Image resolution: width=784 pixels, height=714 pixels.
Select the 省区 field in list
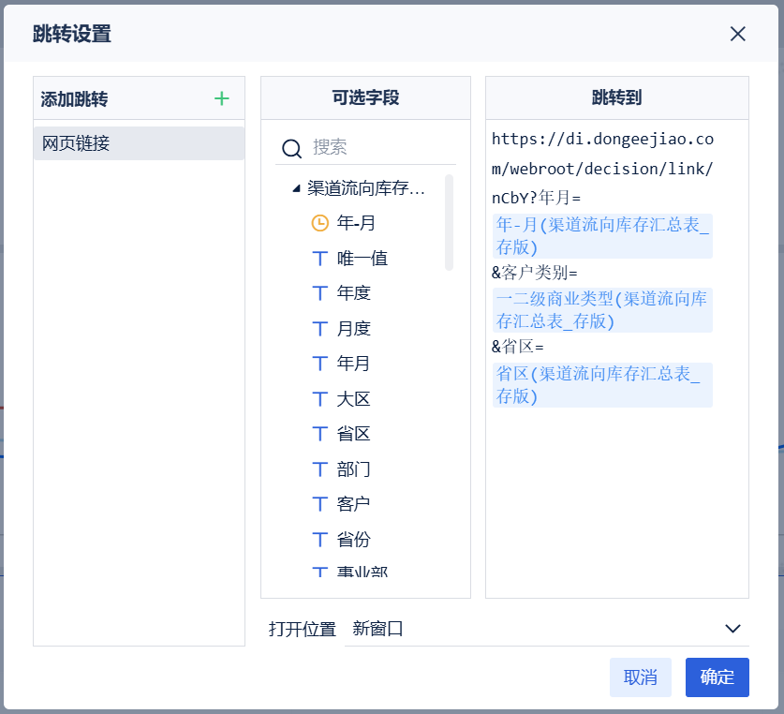click(x=354, y=434)
